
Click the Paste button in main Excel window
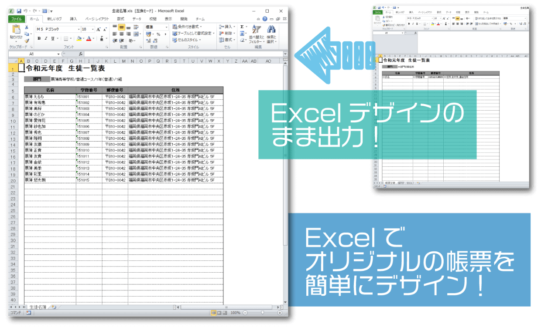coord(16,33)
